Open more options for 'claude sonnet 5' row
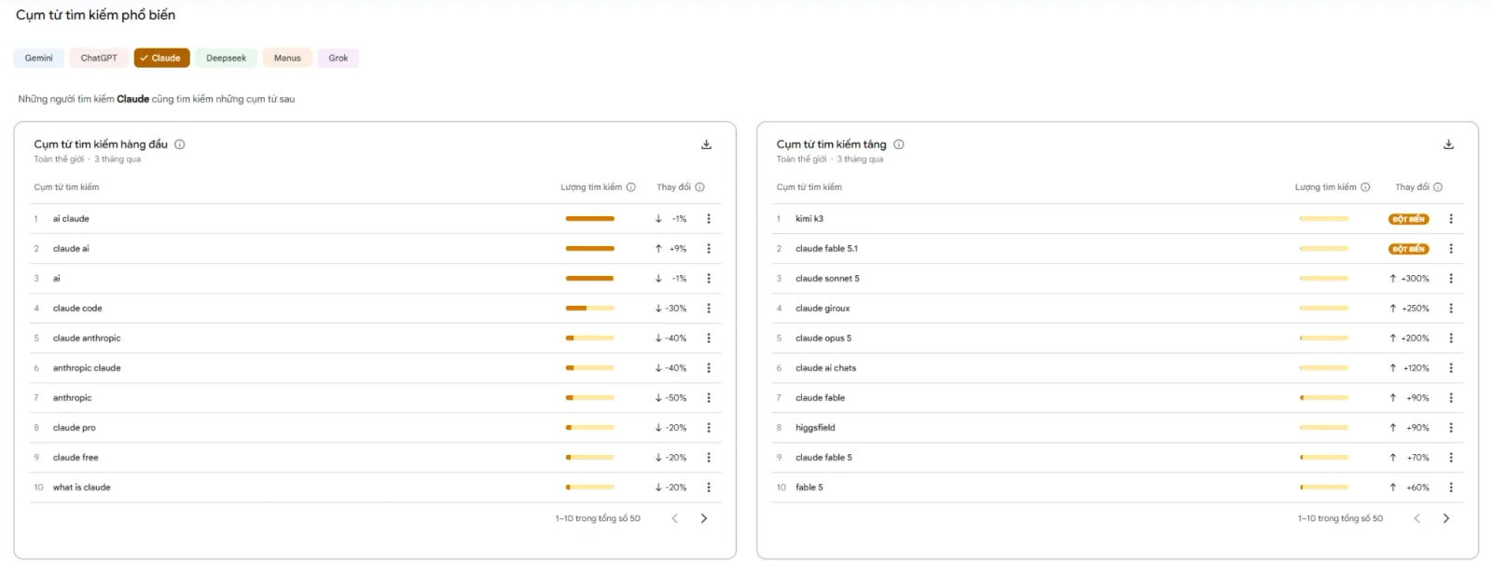 (x=1451, y=279)
